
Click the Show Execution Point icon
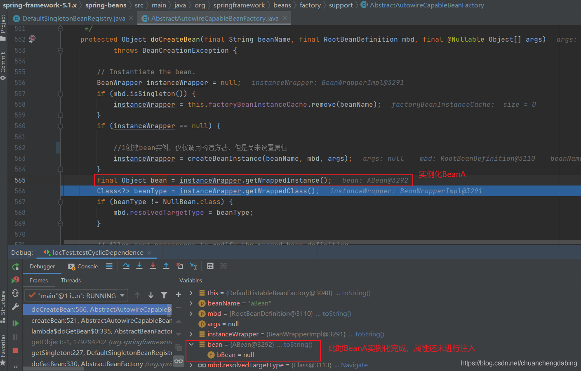(x=109, y=266)
